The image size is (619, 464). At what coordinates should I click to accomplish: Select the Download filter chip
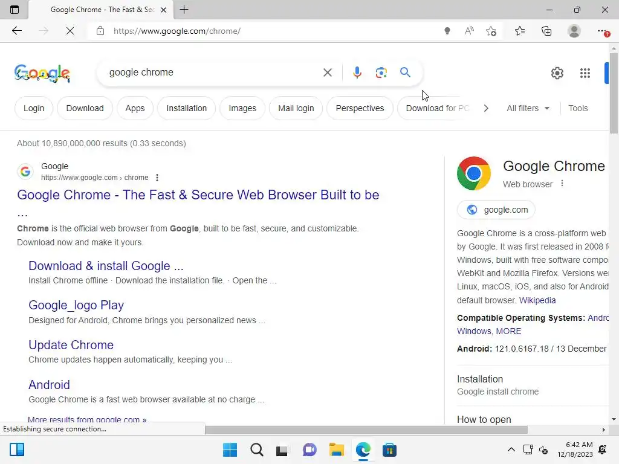click(x=85, y=108)
